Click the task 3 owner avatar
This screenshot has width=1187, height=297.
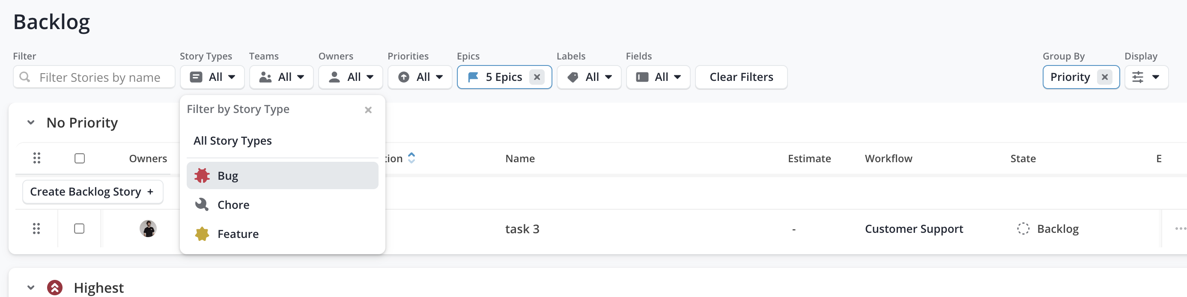point(148,229)
